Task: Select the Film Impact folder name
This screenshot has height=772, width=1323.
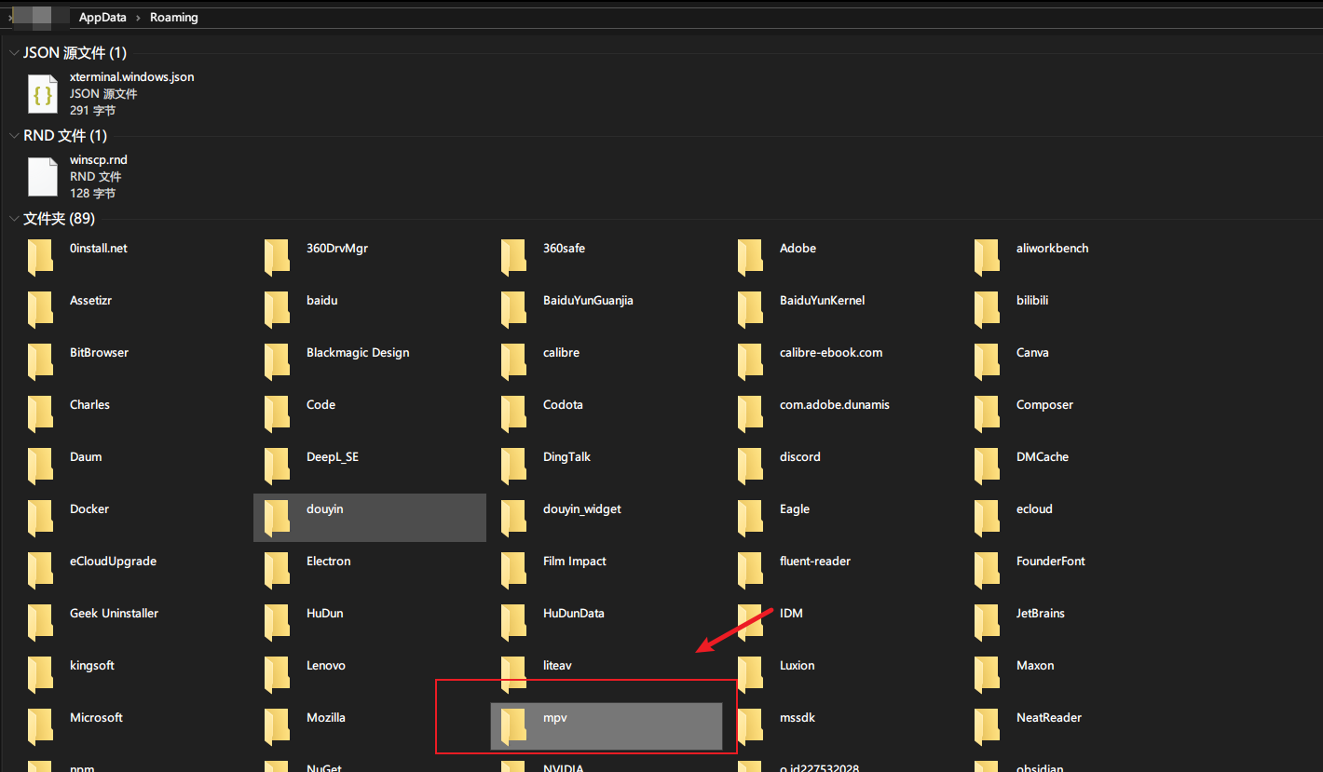Action: [x=575, y=562]
